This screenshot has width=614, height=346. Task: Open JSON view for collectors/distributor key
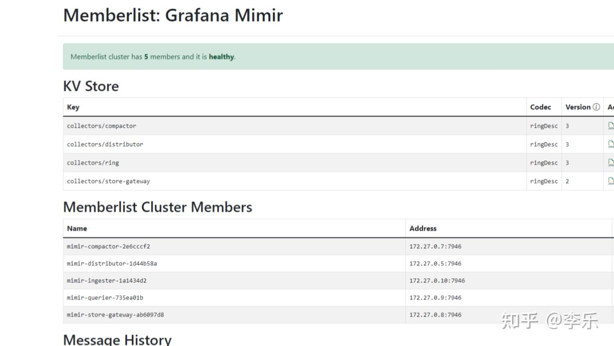[610, 144]
